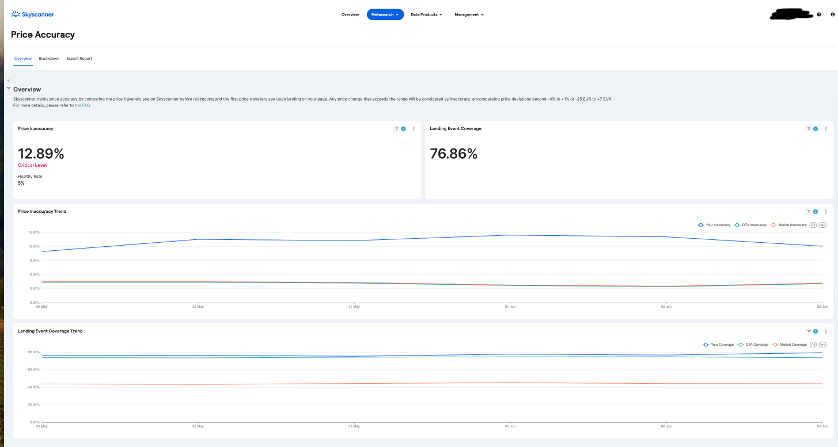The width and height of the screenshot is (838, 447).
Task: Open filters on Landing Event Coverage card
Action: 812,129
